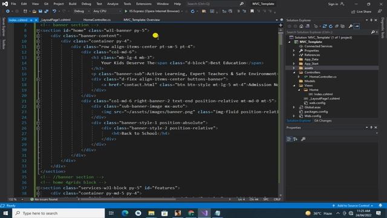Click Collapse All icon in Solution Explorer

pos(337,26)
